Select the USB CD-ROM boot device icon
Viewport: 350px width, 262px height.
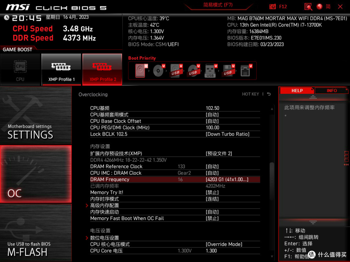coord(193,71)
